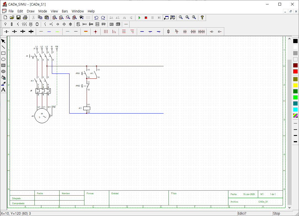Open the Draw menu

(31, 11)
